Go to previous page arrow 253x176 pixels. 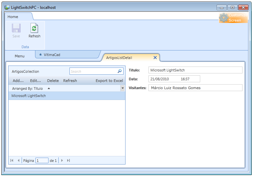pos(19,161)
